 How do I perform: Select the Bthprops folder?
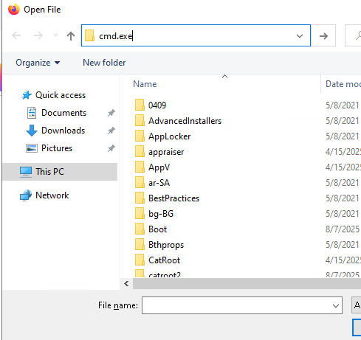(x=166, y=245)
